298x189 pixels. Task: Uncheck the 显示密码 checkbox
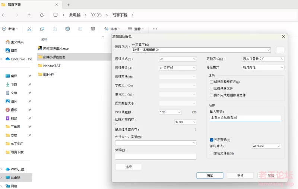[212, 140]
